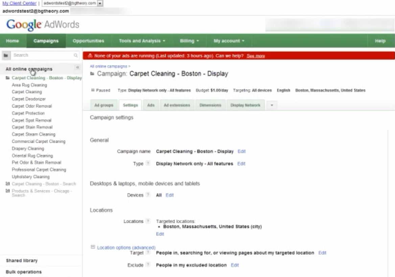395x277 pixels.
Task: Open the Tools and Analysis menu
Action: [142, 41]
